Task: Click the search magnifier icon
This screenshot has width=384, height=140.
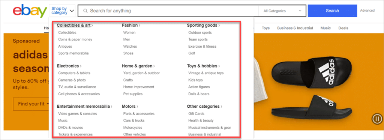Action: tap(85, 11)
